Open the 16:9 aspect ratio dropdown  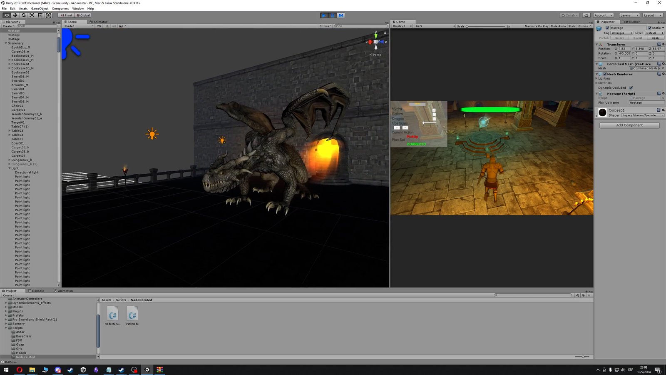pyautogui.click(x=435, y=26)
